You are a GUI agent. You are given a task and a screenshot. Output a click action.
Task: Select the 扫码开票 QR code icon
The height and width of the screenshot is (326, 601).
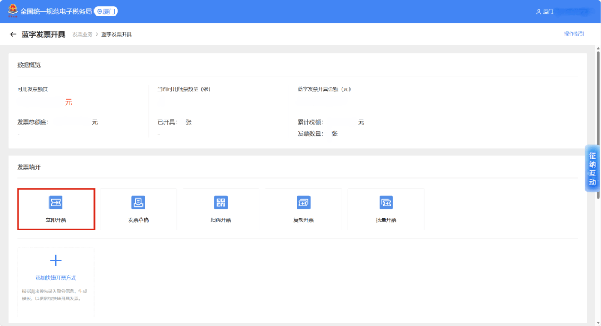pos(221,202)
